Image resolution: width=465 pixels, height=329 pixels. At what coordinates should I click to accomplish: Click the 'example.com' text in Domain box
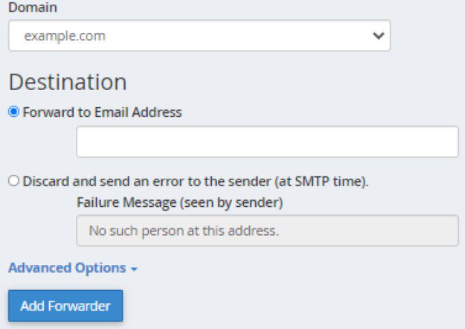pyautogui.click(x=65, y=35)
